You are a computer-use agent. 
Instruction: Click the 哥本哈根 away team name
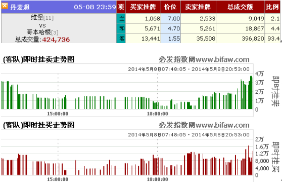[39, 32]
